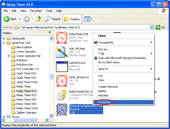Open the Edit menu

pyautogui.click(x=14, y=11)
